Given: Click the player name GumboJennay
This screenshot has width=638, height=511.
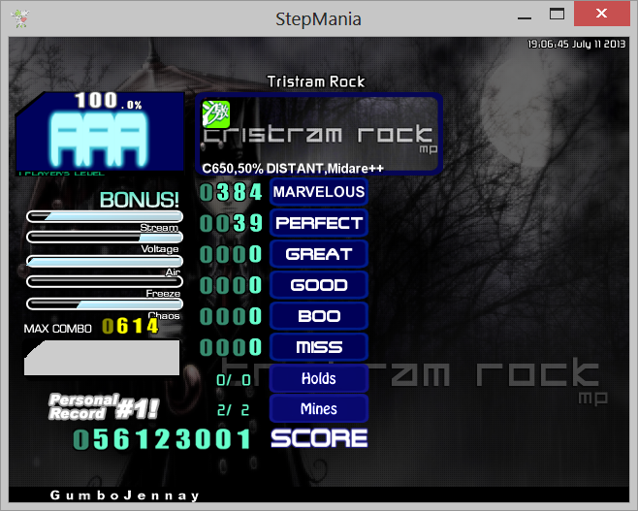Looking at the screenshot, I should click(x=124, y=495).
